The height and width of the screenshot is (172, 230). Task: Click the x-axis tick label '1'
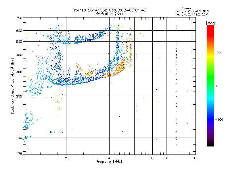(23, 158)
